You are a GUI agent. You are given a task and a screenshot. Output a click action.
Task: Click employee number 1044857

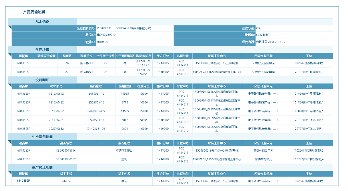(x=66, y=181)
